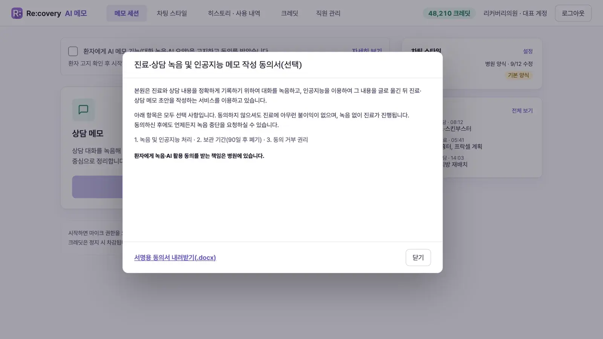The height and width of the screenshot is (339, 603).
Task: Open the 메모 세션 tab
Action: (x=127, y=13)
